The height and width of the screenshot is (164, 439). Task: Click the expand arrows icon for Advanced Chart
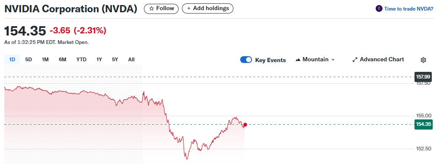click(355, 60)
